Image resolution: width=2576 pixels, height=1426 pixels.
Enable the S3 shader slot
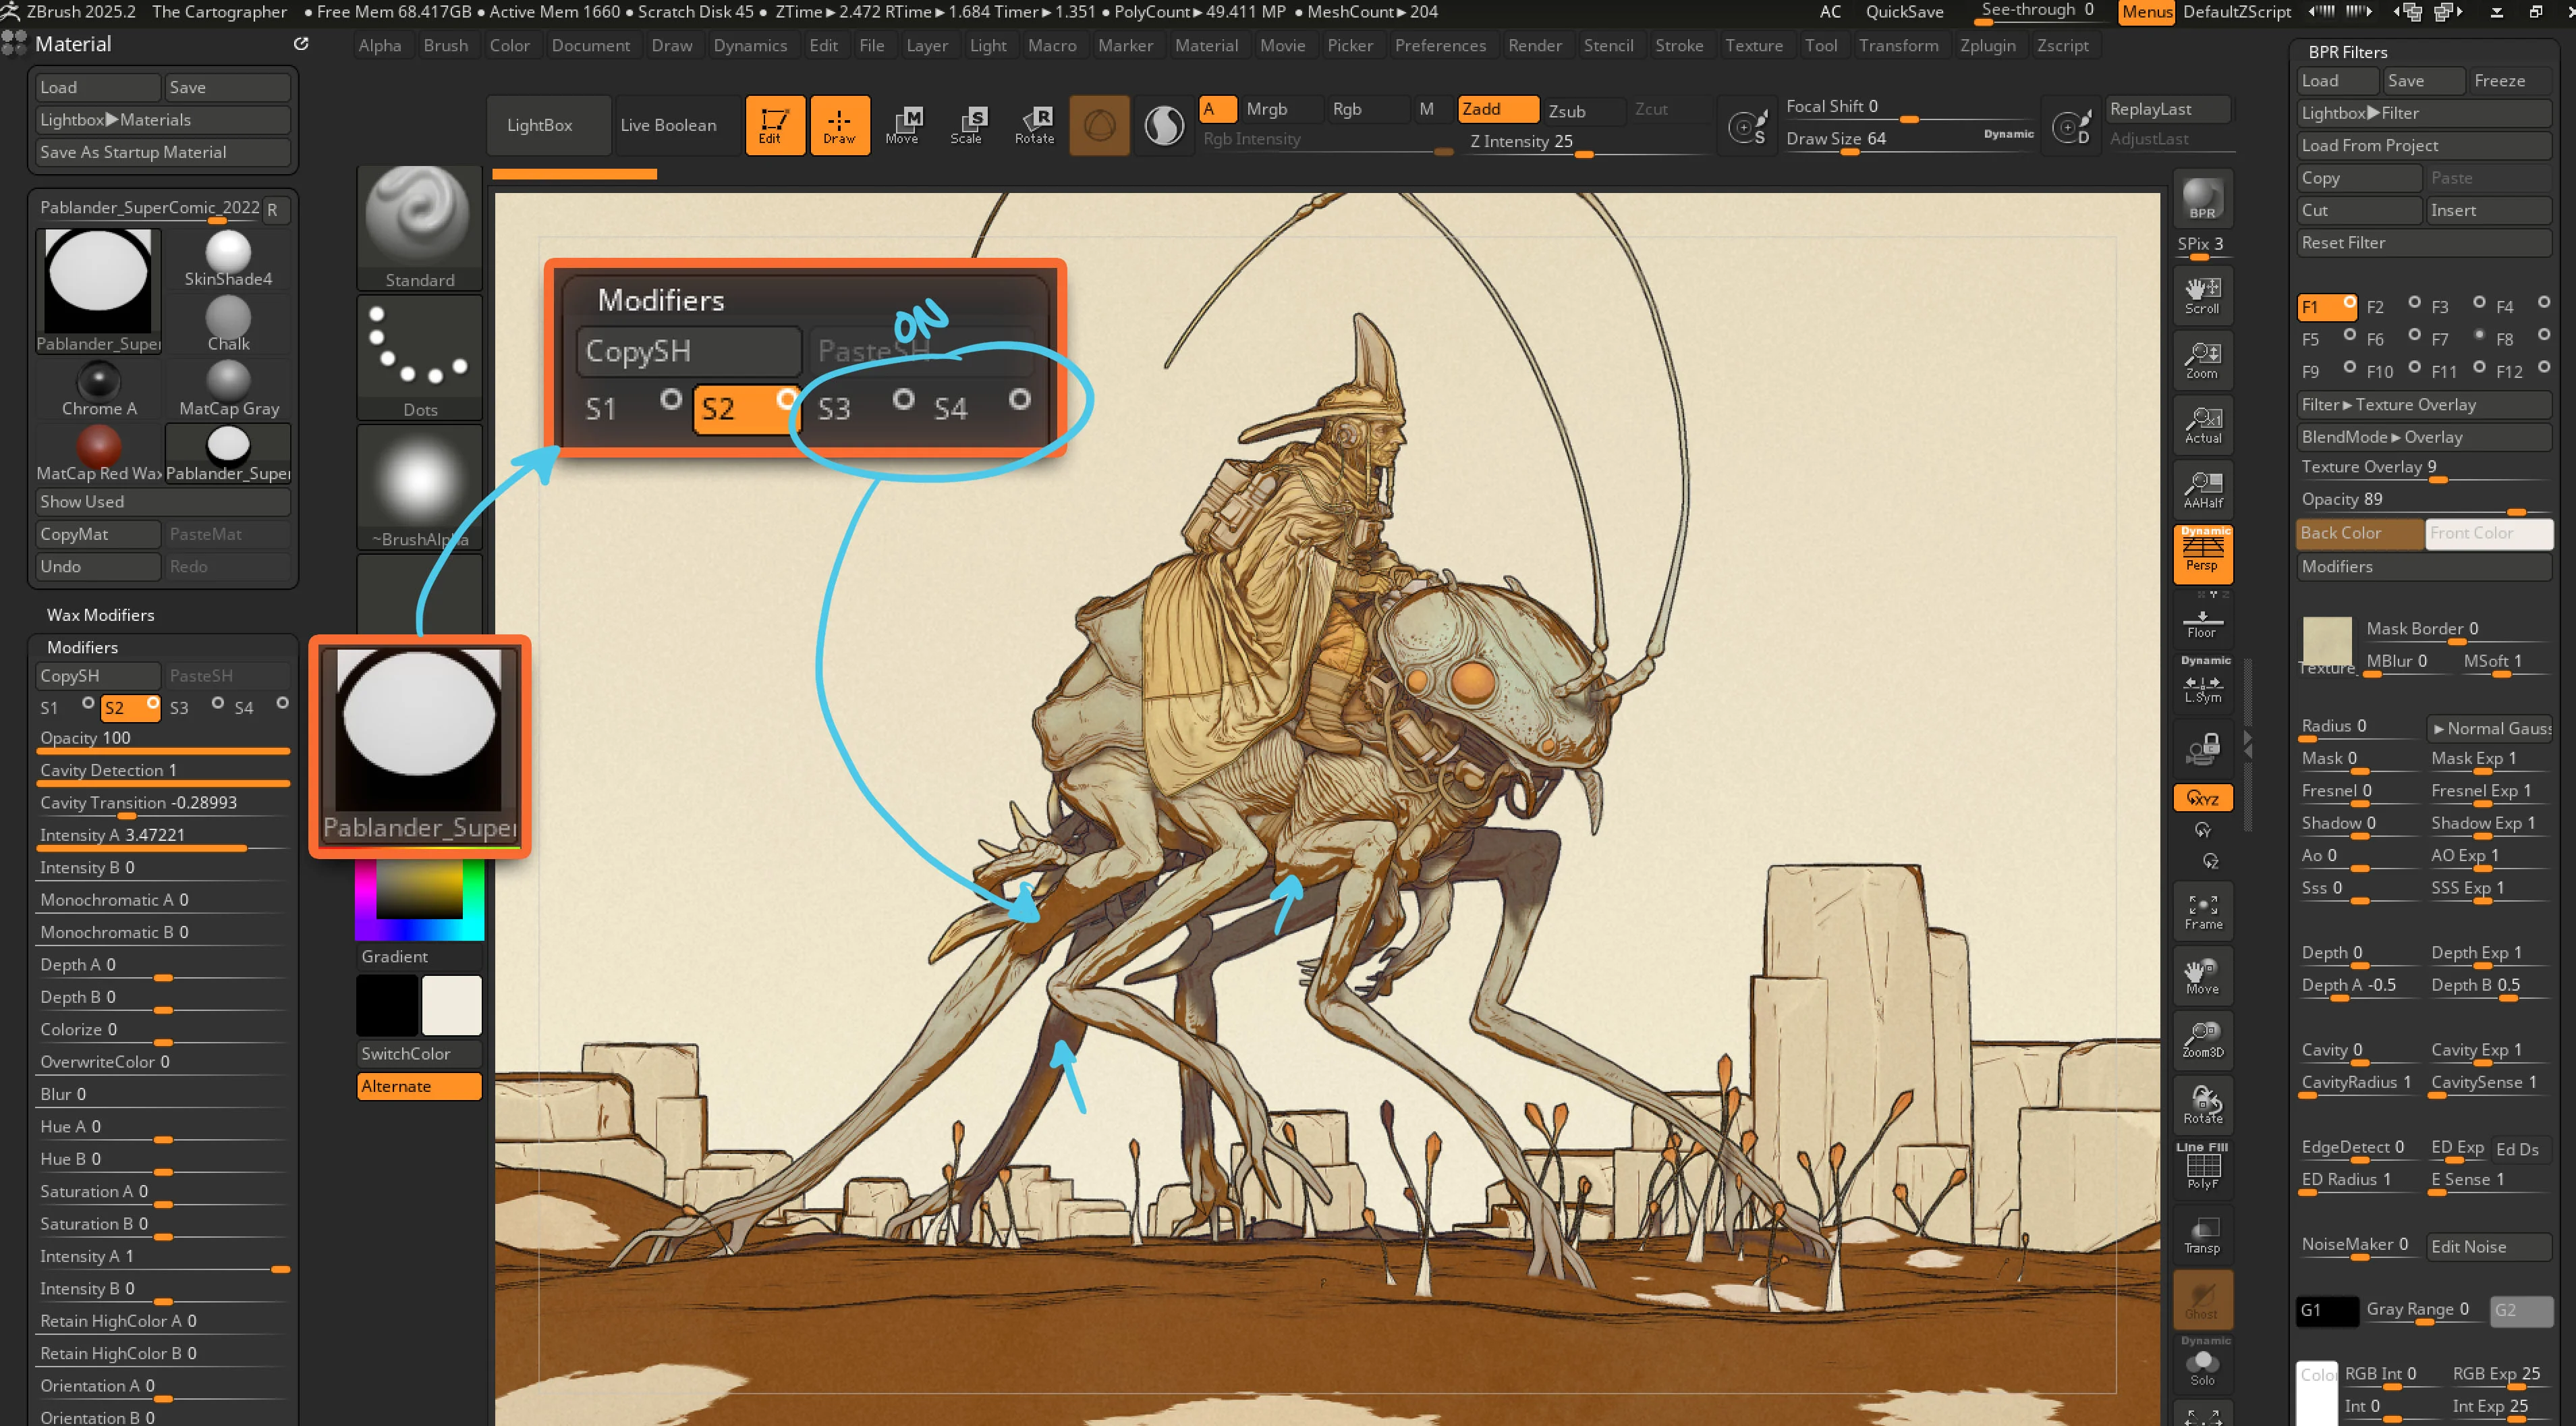click(x=196, y=707)
